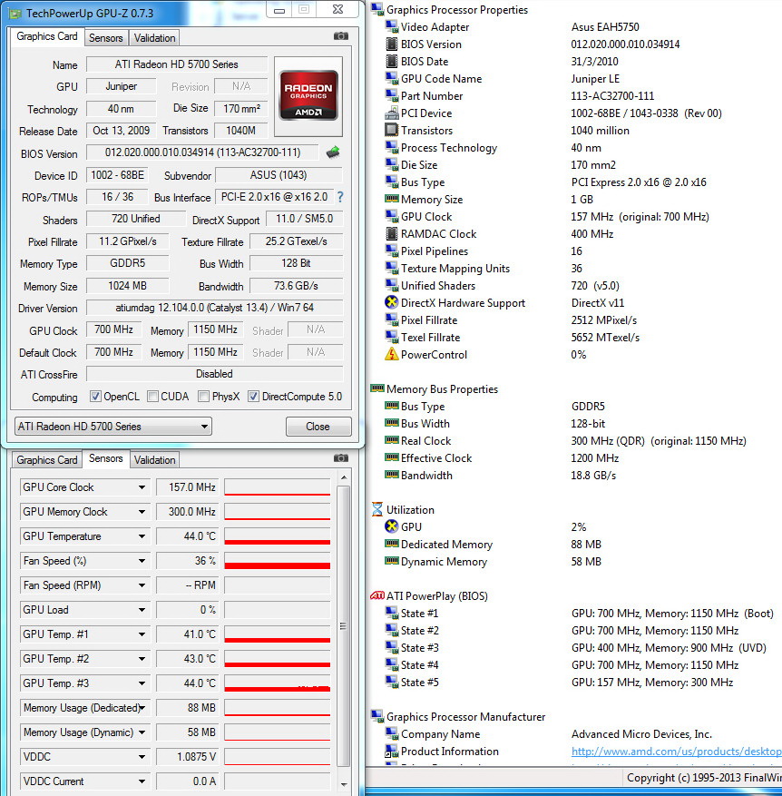Click the GPU Temperature red graph bar

277,542
